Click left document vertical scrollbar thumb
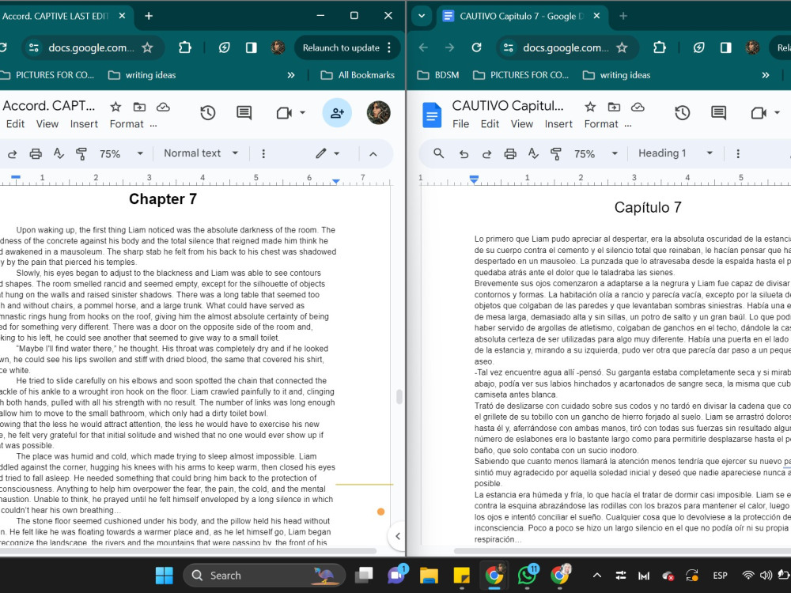 (x=399, y=397)
